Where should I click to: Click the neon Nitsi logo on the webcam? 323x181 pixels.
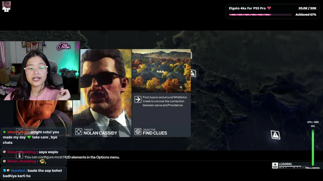64,47
